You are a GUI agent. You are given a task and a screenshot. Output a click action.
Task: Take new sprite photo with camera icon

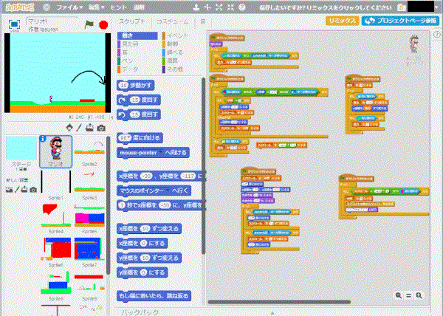point(100,127)
